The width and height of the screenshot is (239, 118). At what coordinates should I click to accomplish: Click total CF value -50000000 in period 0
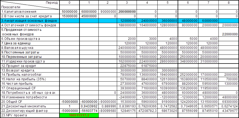[x=69, y=102]
